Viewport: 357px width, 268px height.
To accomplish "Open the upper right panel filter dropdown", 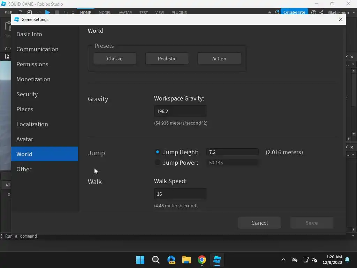I will pyautogui.click(x=353, y=65).
